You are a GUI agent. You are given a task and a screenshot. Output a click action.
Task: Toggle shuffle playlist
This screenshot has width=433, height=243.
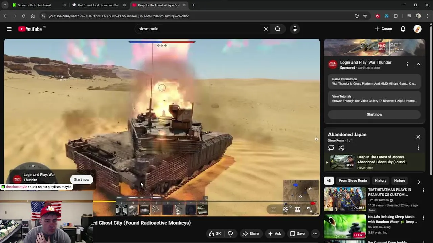coord(341,148)
